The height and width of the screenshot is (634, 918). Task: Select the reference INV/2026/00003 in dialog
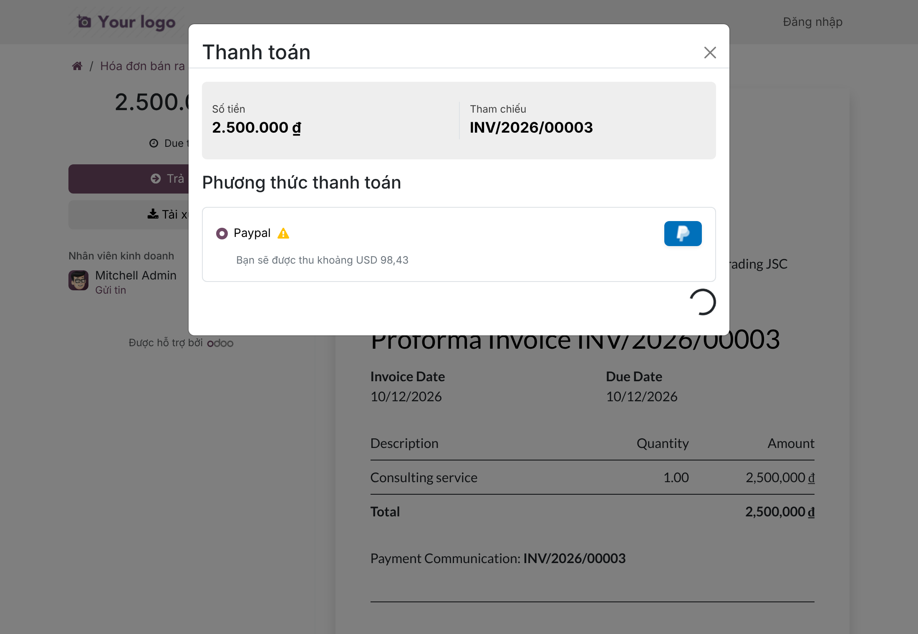[x=531, y=128]
